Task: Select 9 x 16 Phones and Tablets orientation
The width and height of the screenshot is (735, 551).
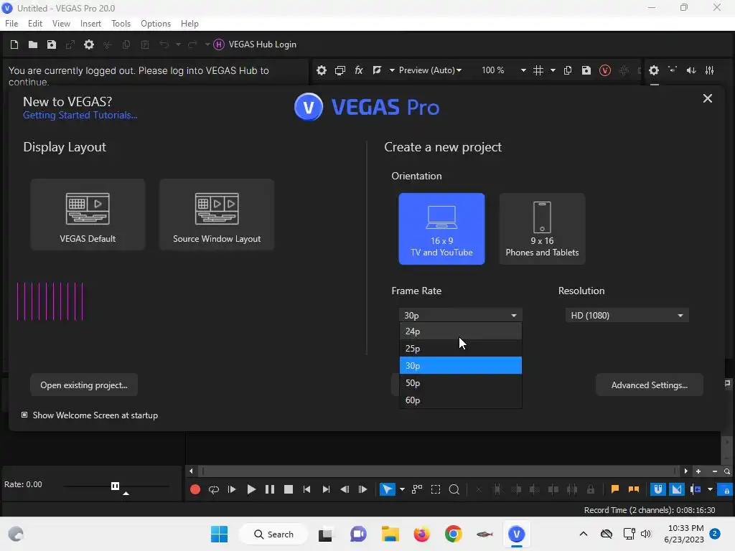Action: point(542,229)
